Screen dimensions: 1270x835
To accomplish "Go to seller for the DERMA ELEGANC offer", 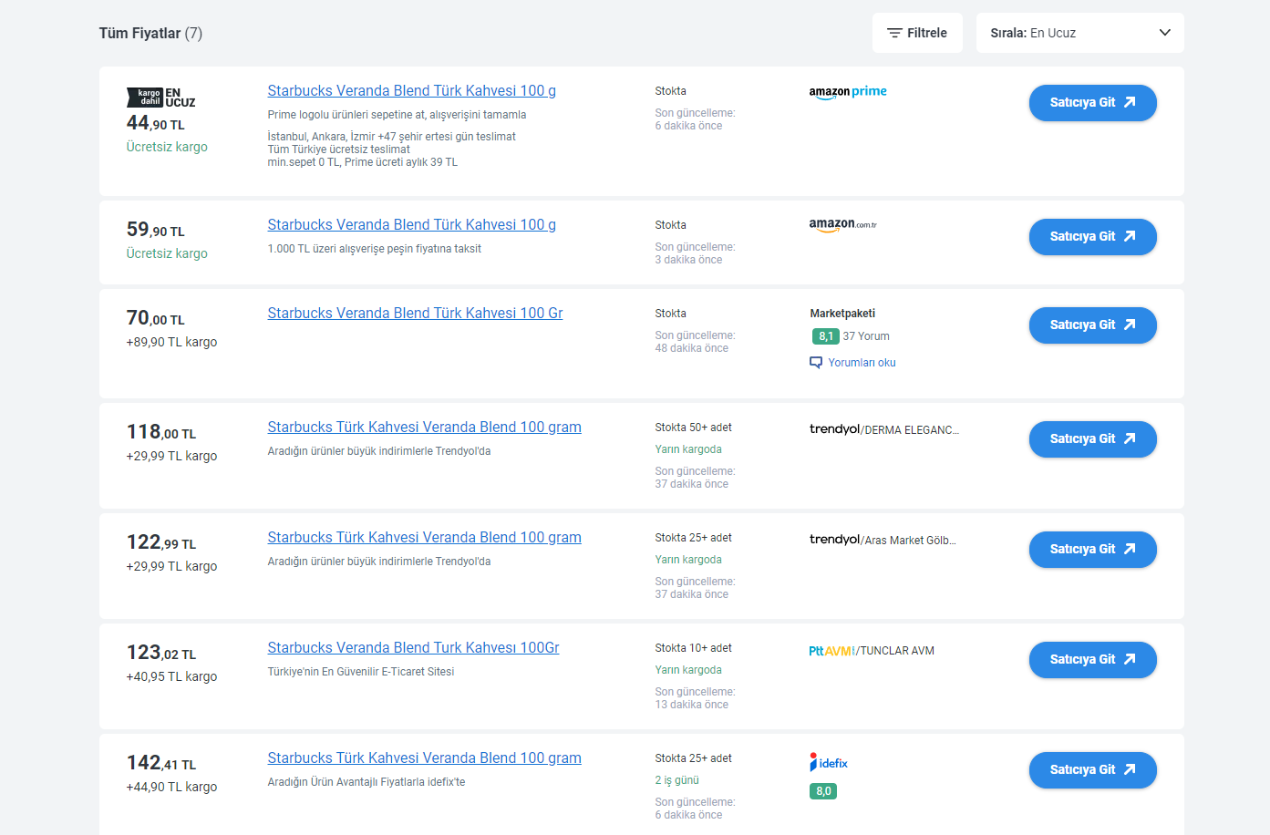I will (1092, 439).
